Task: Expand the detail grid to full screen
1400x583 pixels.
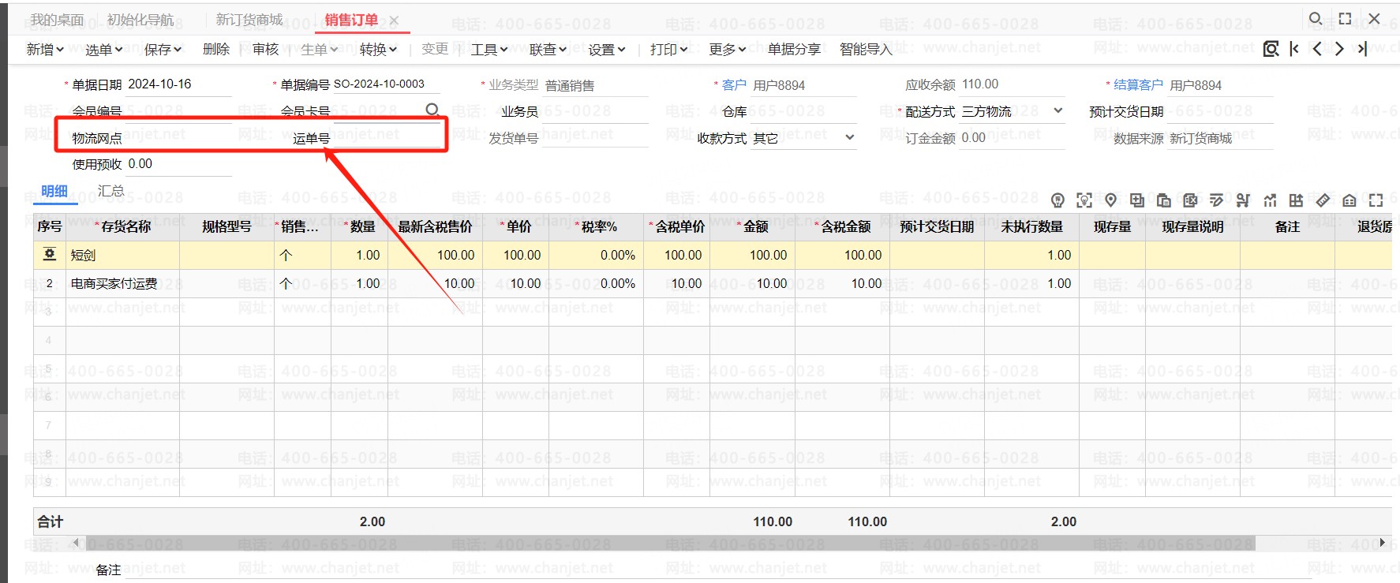Action: pyautogui.click(x=1376, y=200)
